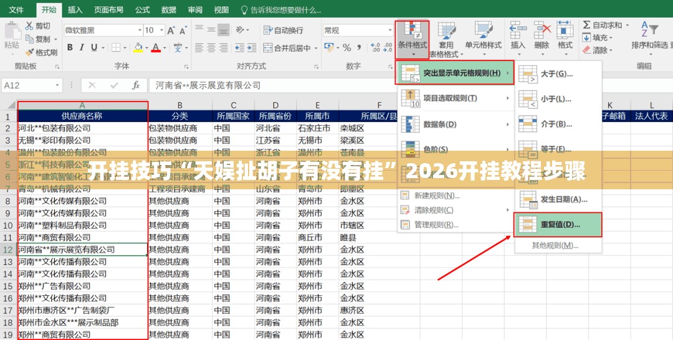Image resolution: width=673 pixels, height=340 pixels.
Task: Choose Clear Rules (清除规则)
Action: [454, 210]
